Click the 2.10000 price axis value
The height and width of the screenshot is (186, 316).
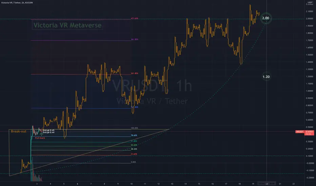click(x=309, y=11)
